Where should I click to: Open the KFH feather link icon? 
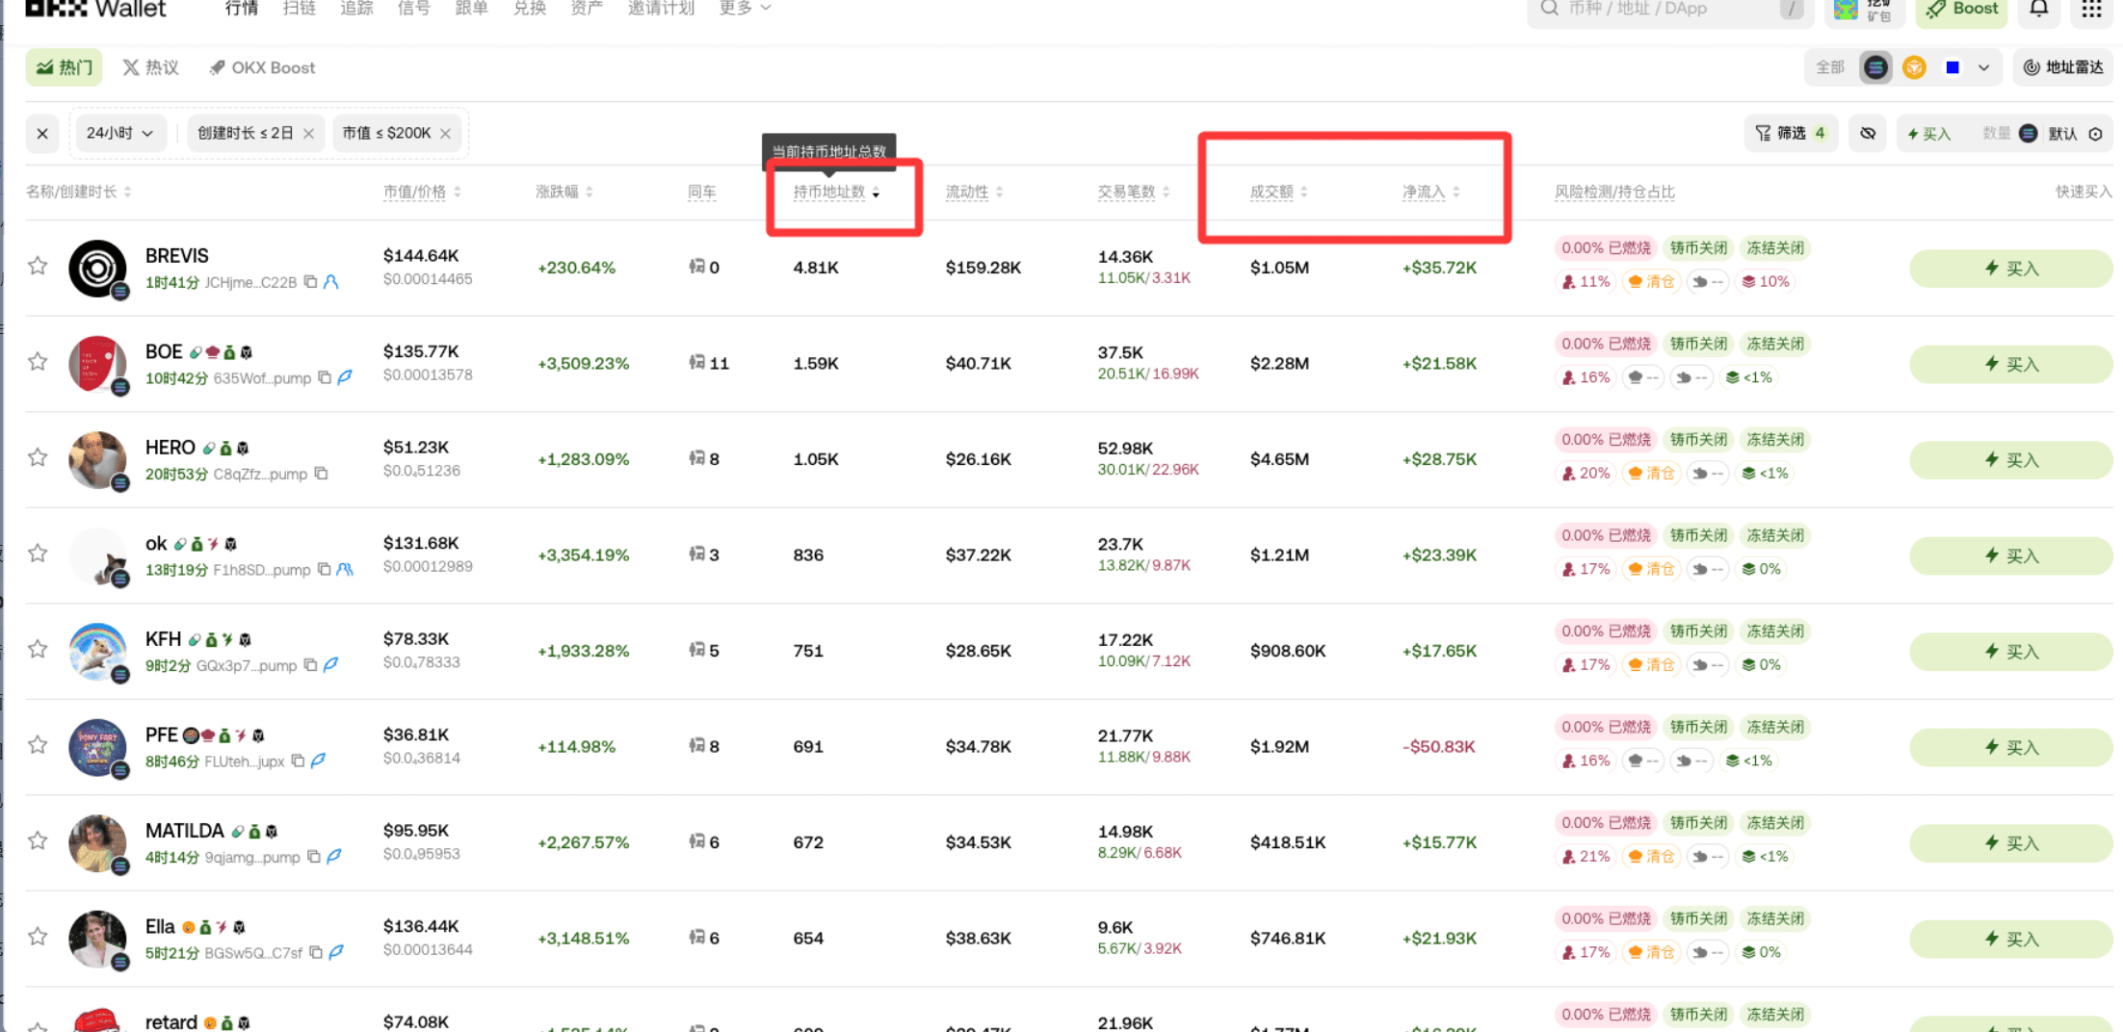330,665
